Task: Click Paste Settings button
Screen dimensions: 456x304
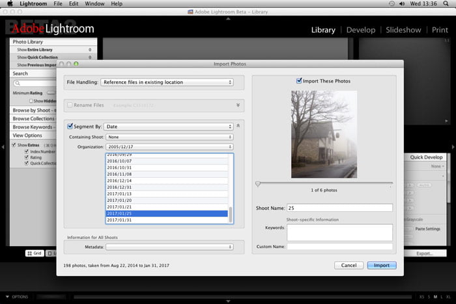Action: click(427, 229)
